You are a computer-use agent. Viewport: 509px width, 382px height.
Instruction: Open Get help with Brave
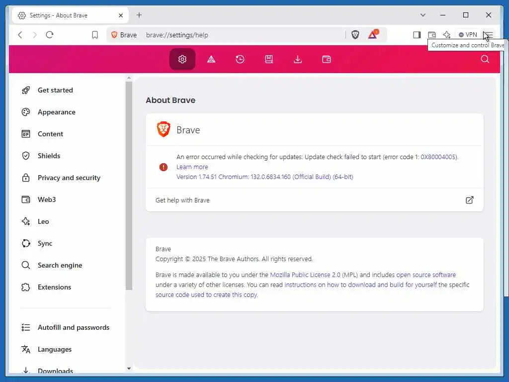click(315, 200)
